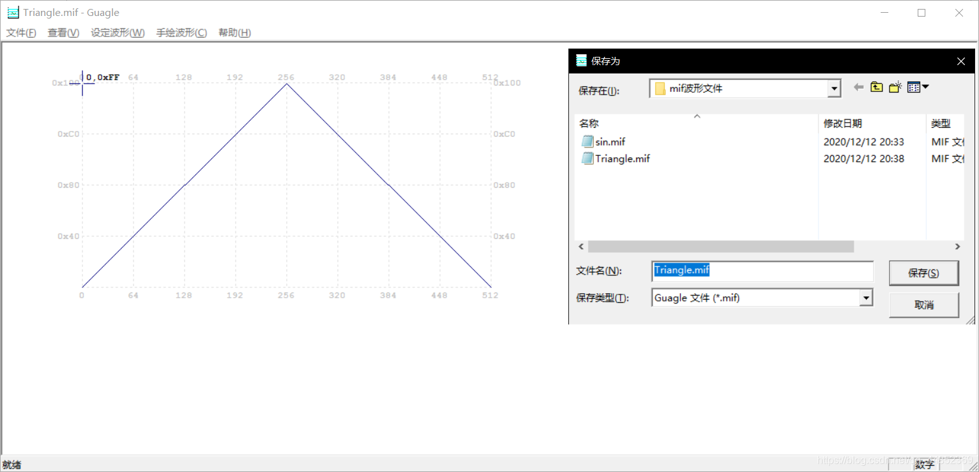The width and height of the screenshot is (979, 472).
Task: Sort files by 修改日期 column header
Action: point(872,123)
